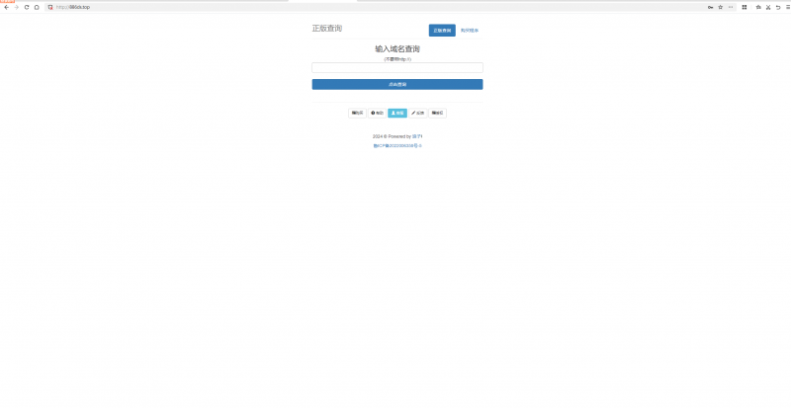This screenshot has width=791, height=408.
Task: Open the Powered by author link
Action: pos(417,136)
